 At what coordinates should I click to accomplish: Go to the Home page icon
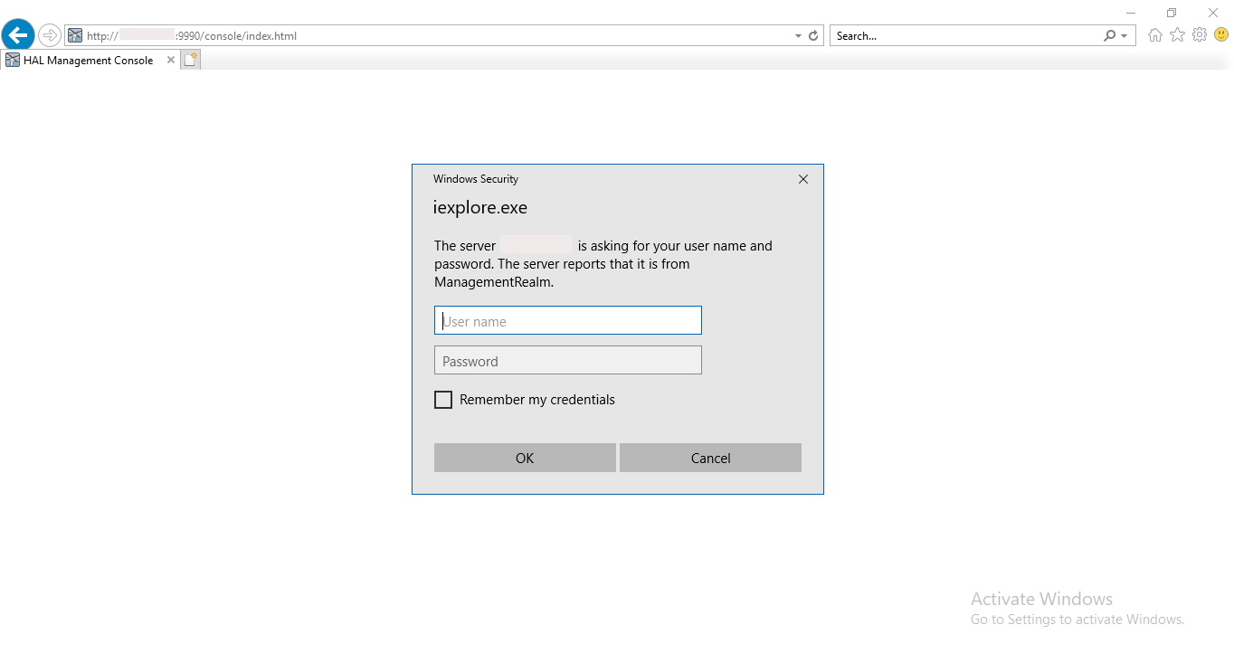click(1155, 35)
